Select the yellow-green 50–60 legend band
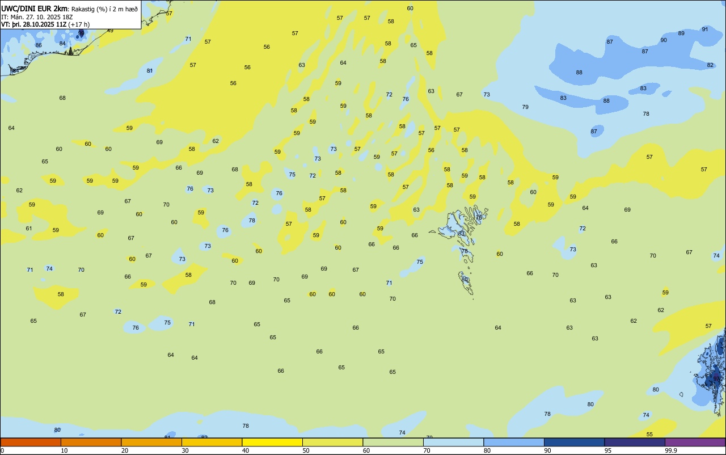Image resolution: width=726 pixels, height=455 pixels. (332, 442)
